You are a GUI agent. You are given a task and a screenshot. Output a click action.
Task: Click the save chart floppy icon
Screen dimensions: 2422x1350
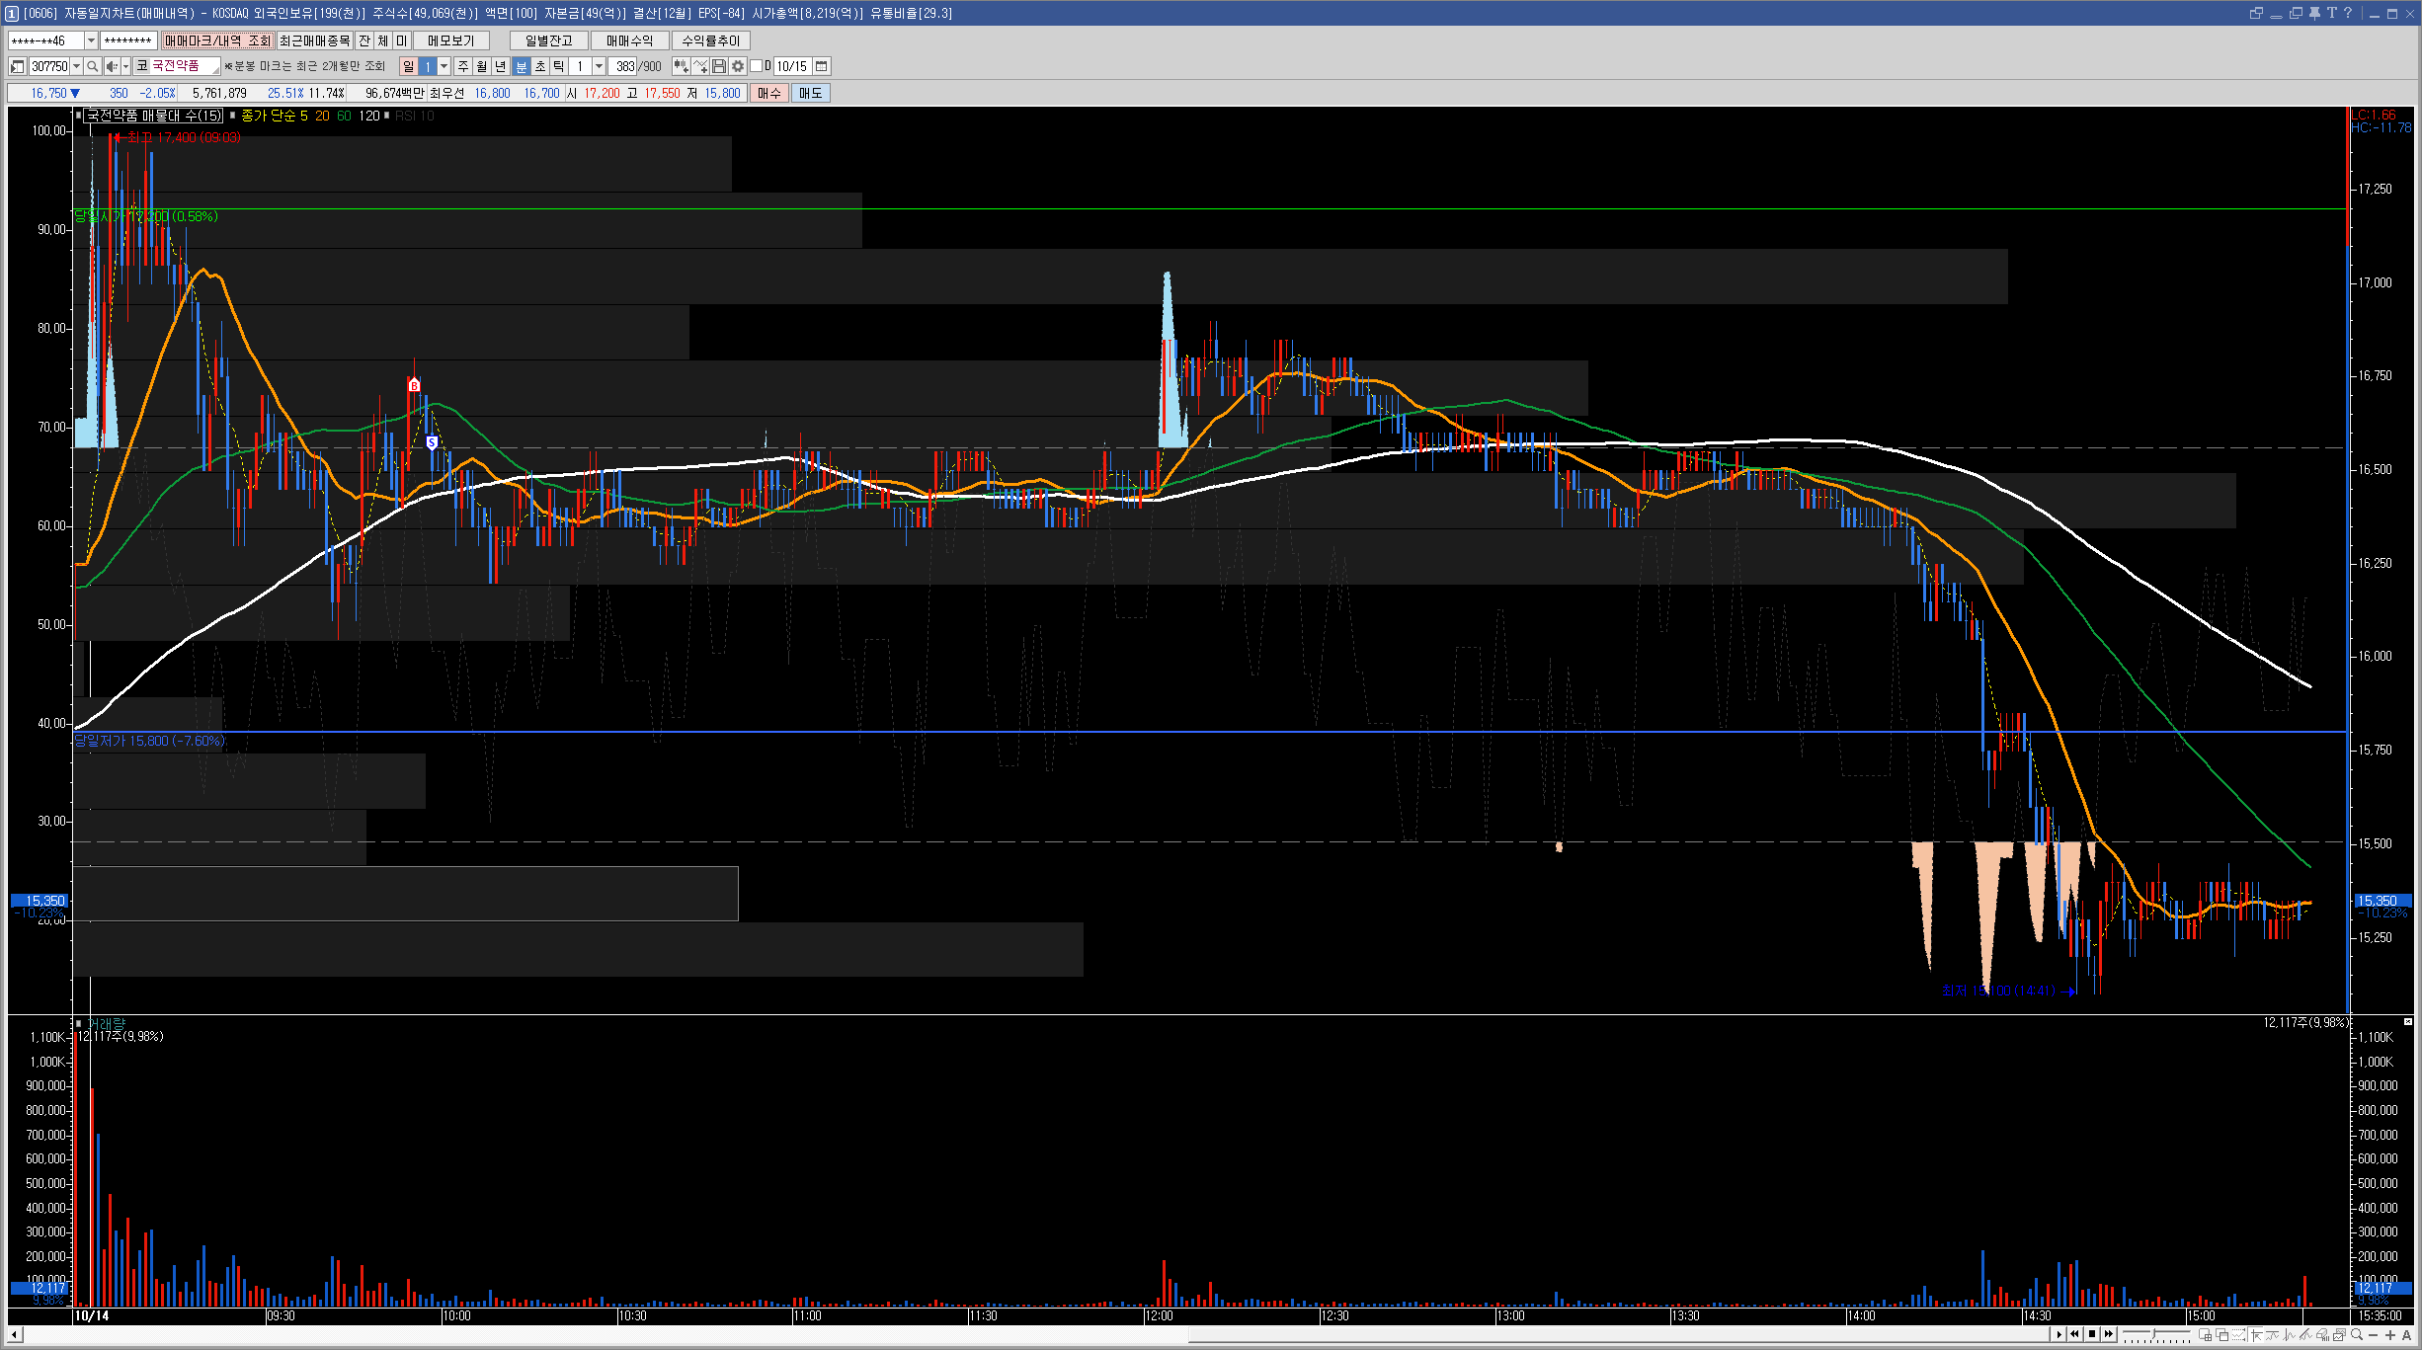[719, 66]
